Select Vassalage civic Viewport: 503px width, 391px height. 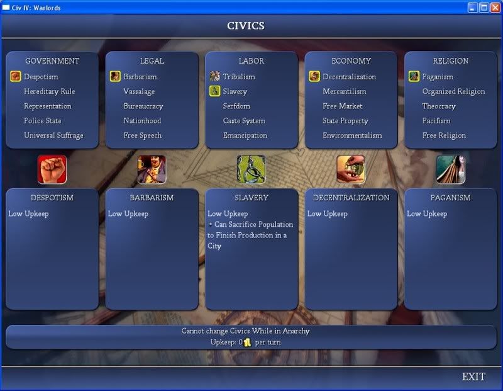(x=139, y=91)
